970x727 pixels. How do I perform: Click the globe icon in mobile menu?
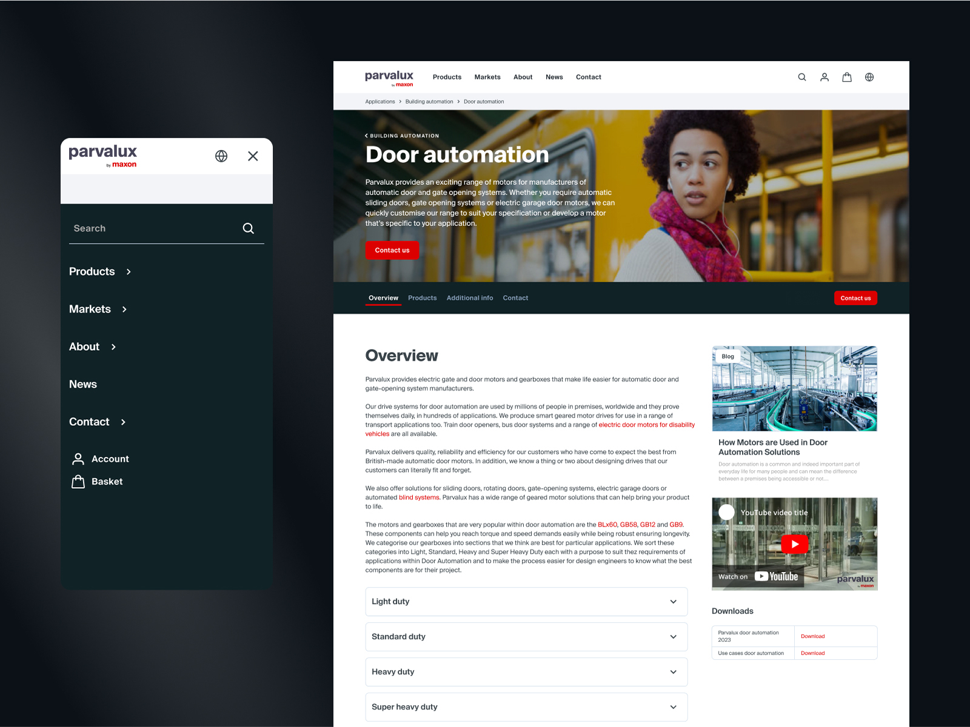pyautogui.click(x=221, y=156)
